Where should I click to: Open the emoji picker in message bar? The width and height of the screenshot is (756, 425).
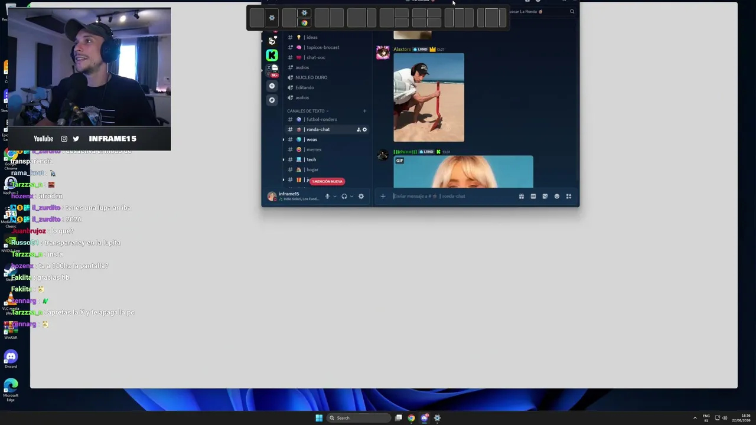click(556, 197)
